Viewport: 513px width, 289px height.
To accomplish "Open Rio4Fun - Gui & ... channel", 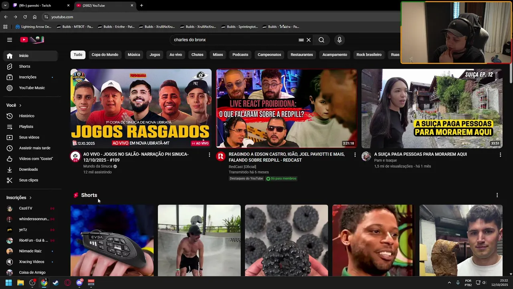I will [x=31, y=240].
